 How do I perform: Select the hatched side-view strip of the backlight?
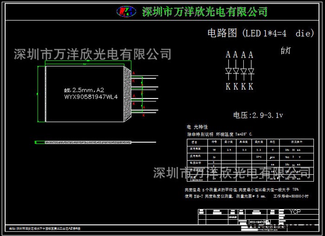coord(88,142)
